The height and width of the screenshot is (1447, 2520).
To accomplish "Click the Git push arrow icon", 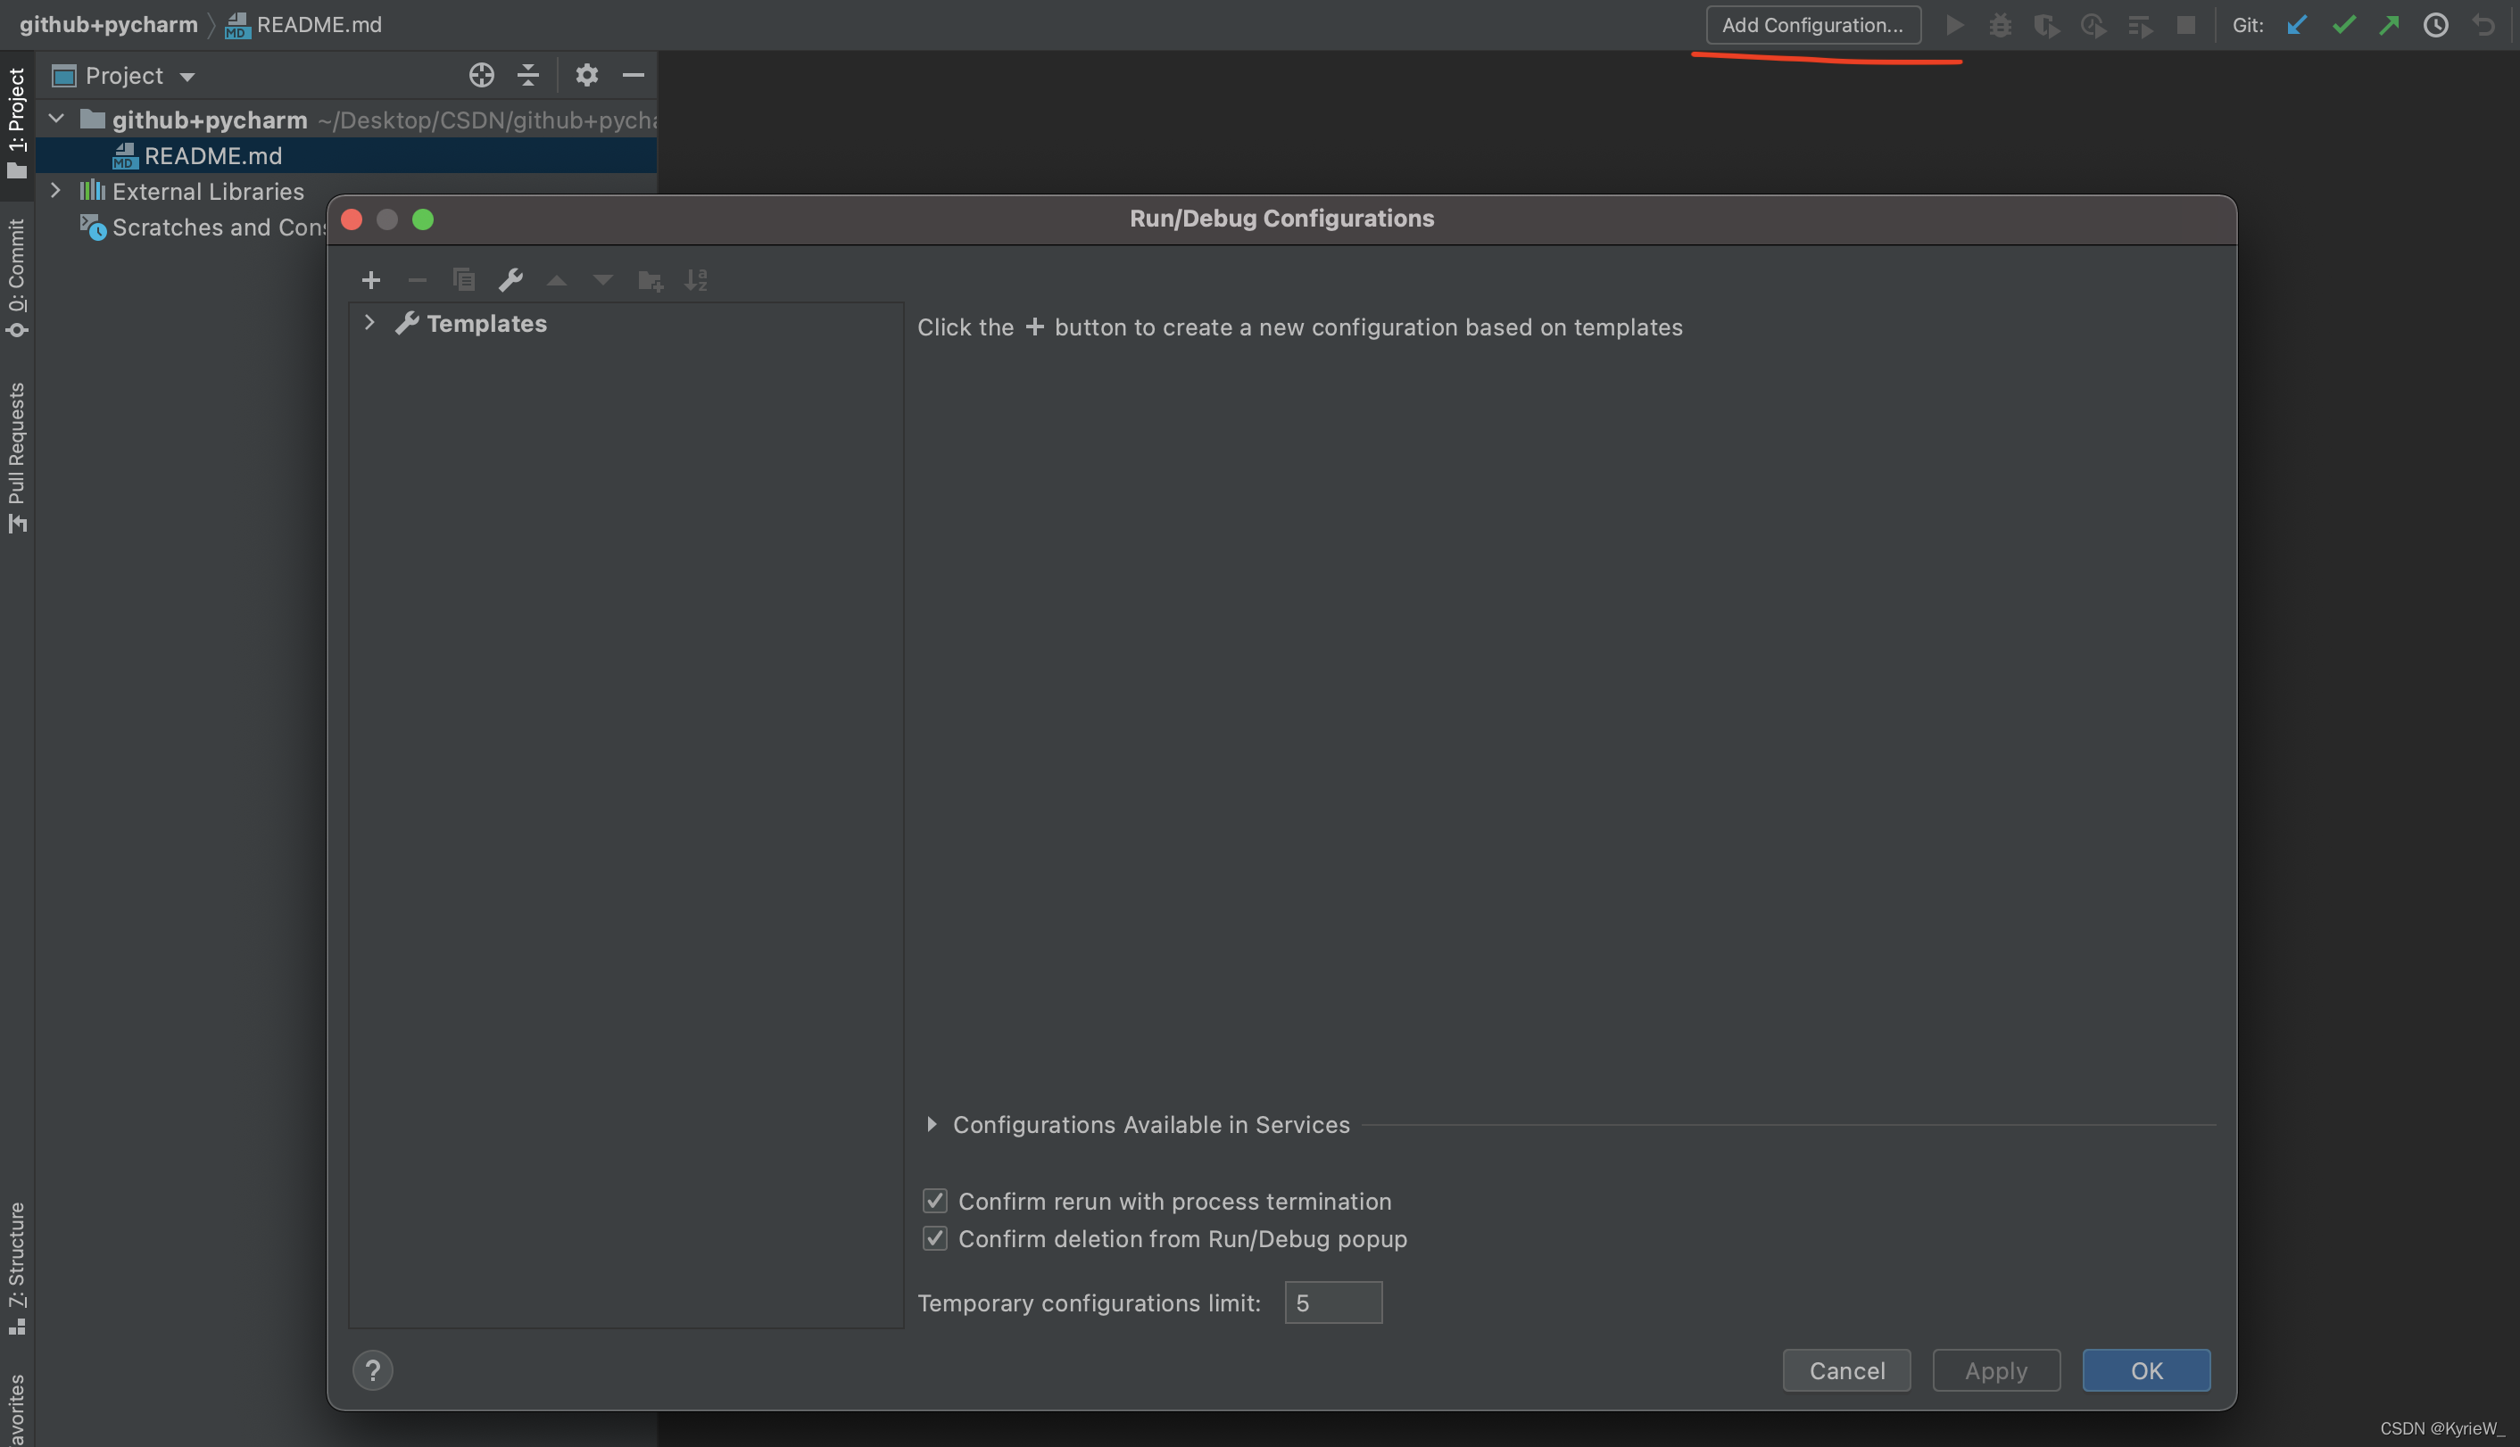I will click(2389, 25).
